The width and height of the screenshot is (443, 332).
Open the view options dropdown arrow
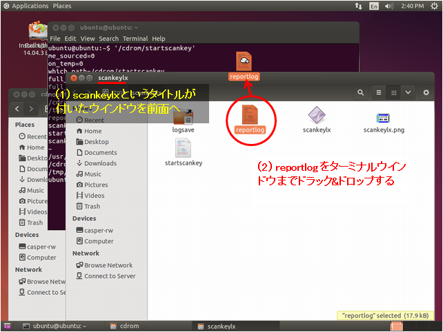408,92
